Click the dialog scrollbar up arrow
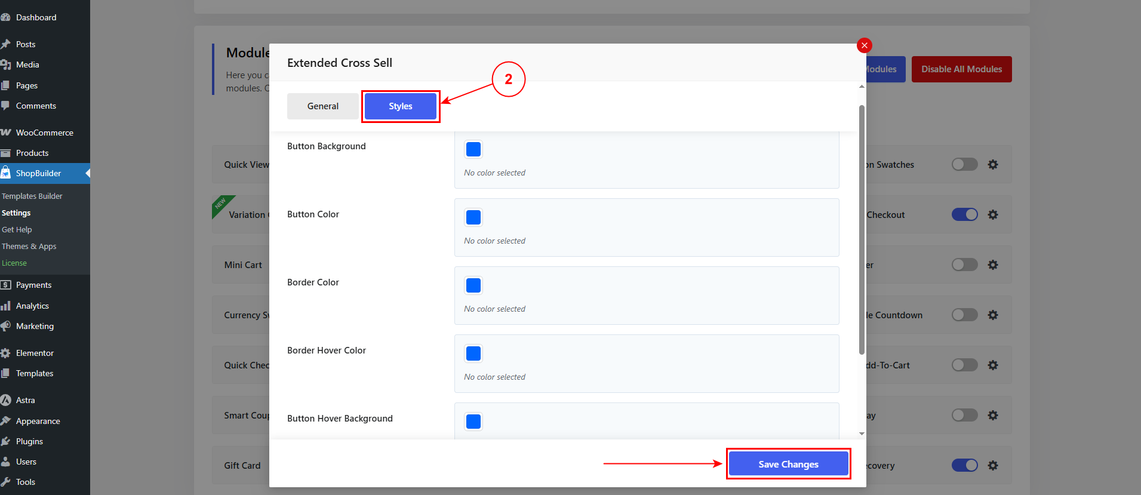Image resolution: width=1141 pixels, height=495 pixels. [x=862, y=87]
